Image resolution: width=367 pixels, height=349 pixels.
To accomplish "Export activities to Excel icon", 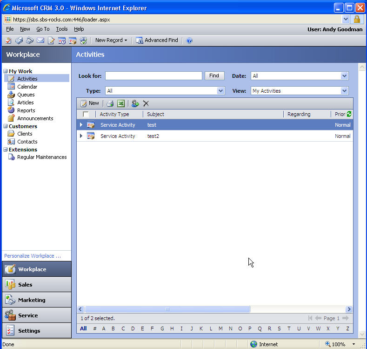I will point(121,103).
